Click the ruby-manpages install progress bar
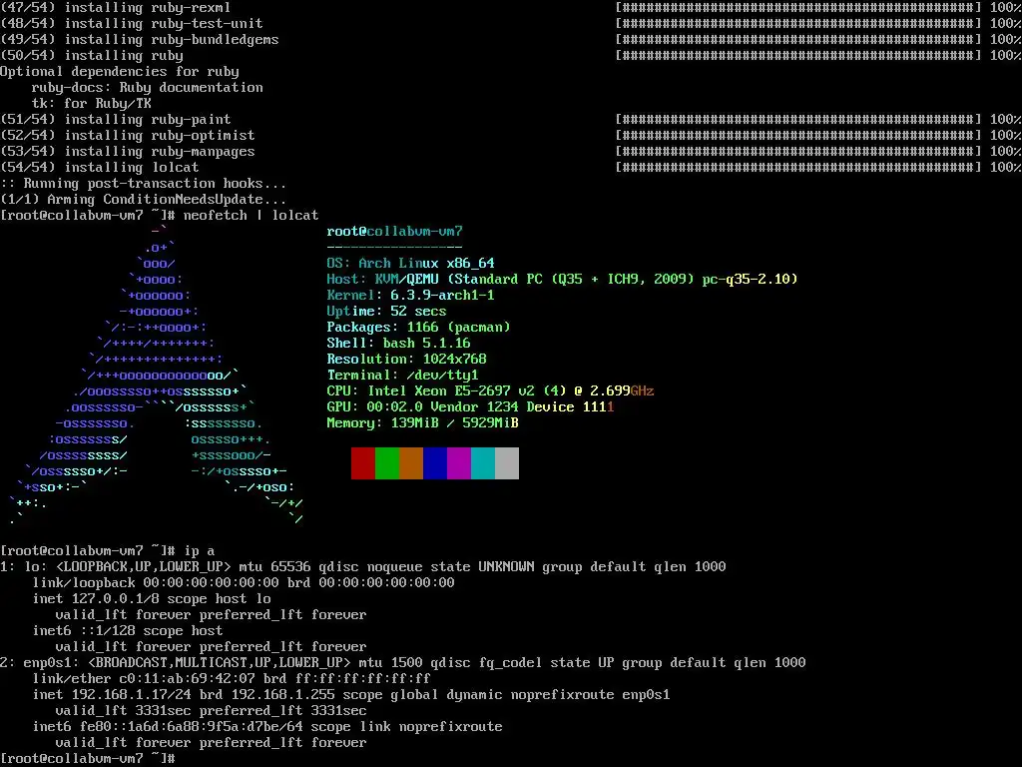 pos(798,152)
